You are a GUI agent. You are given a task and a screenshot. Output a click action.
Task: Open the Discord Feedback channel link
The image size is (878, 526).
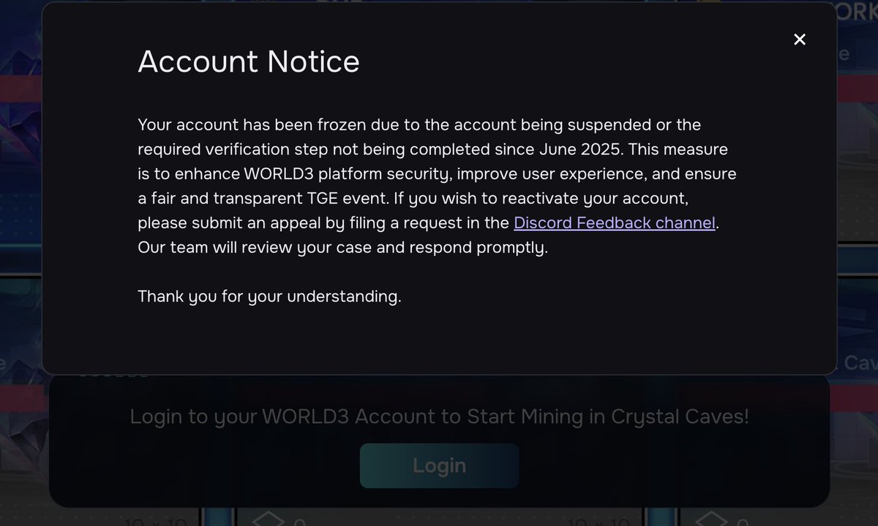point(615,223)
